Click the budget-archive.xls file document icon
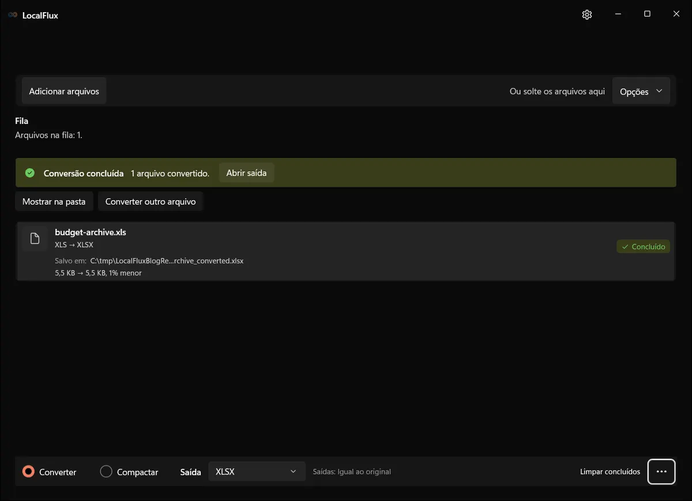The height and width of the screenshot is (501, 692). 35,239
